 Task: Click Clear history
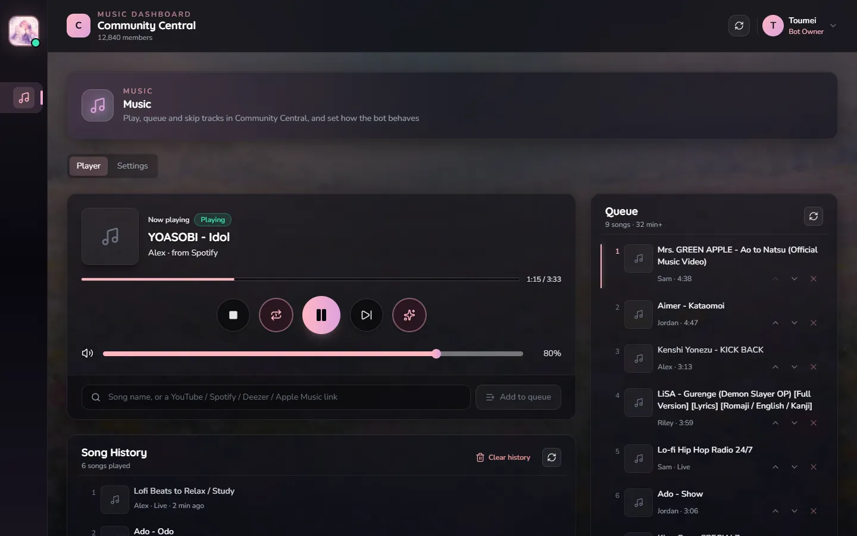tap(503, 457)
